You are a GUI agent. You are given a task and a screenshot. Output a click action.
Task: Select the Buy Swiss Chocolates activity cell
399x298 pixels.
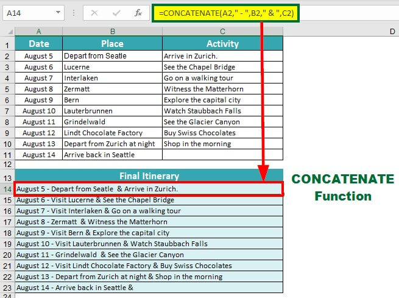[223, 133]
